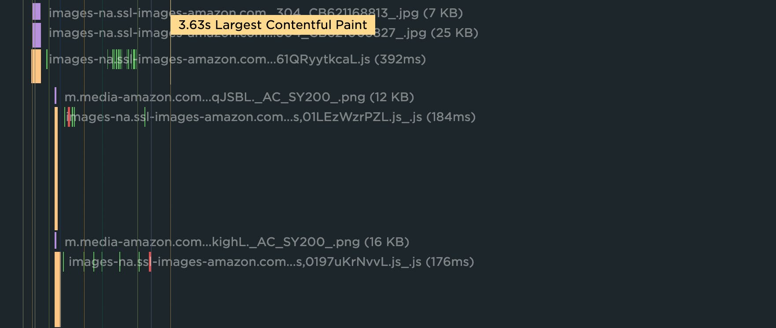Click red marker on 01LEzWzrPZL.js row
The width and height of the screenshot is (776, 328).
point(69,117)
